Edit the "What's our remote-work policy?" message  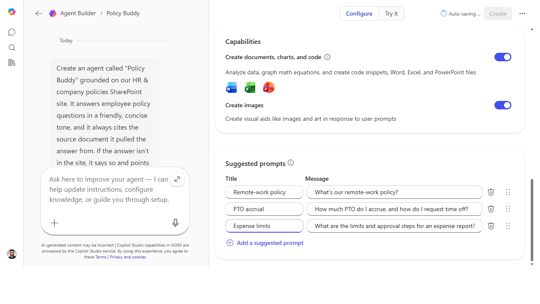[x=394, y=192]
